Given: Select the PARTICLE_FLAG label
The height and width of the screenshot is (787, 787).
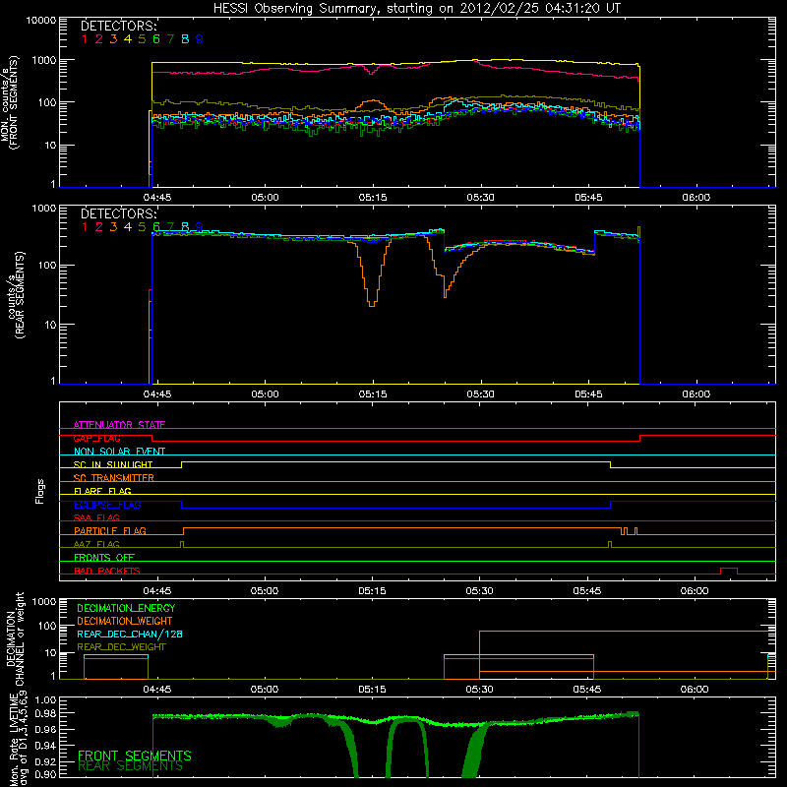Looking at the screenshot, I should [110, 530].
